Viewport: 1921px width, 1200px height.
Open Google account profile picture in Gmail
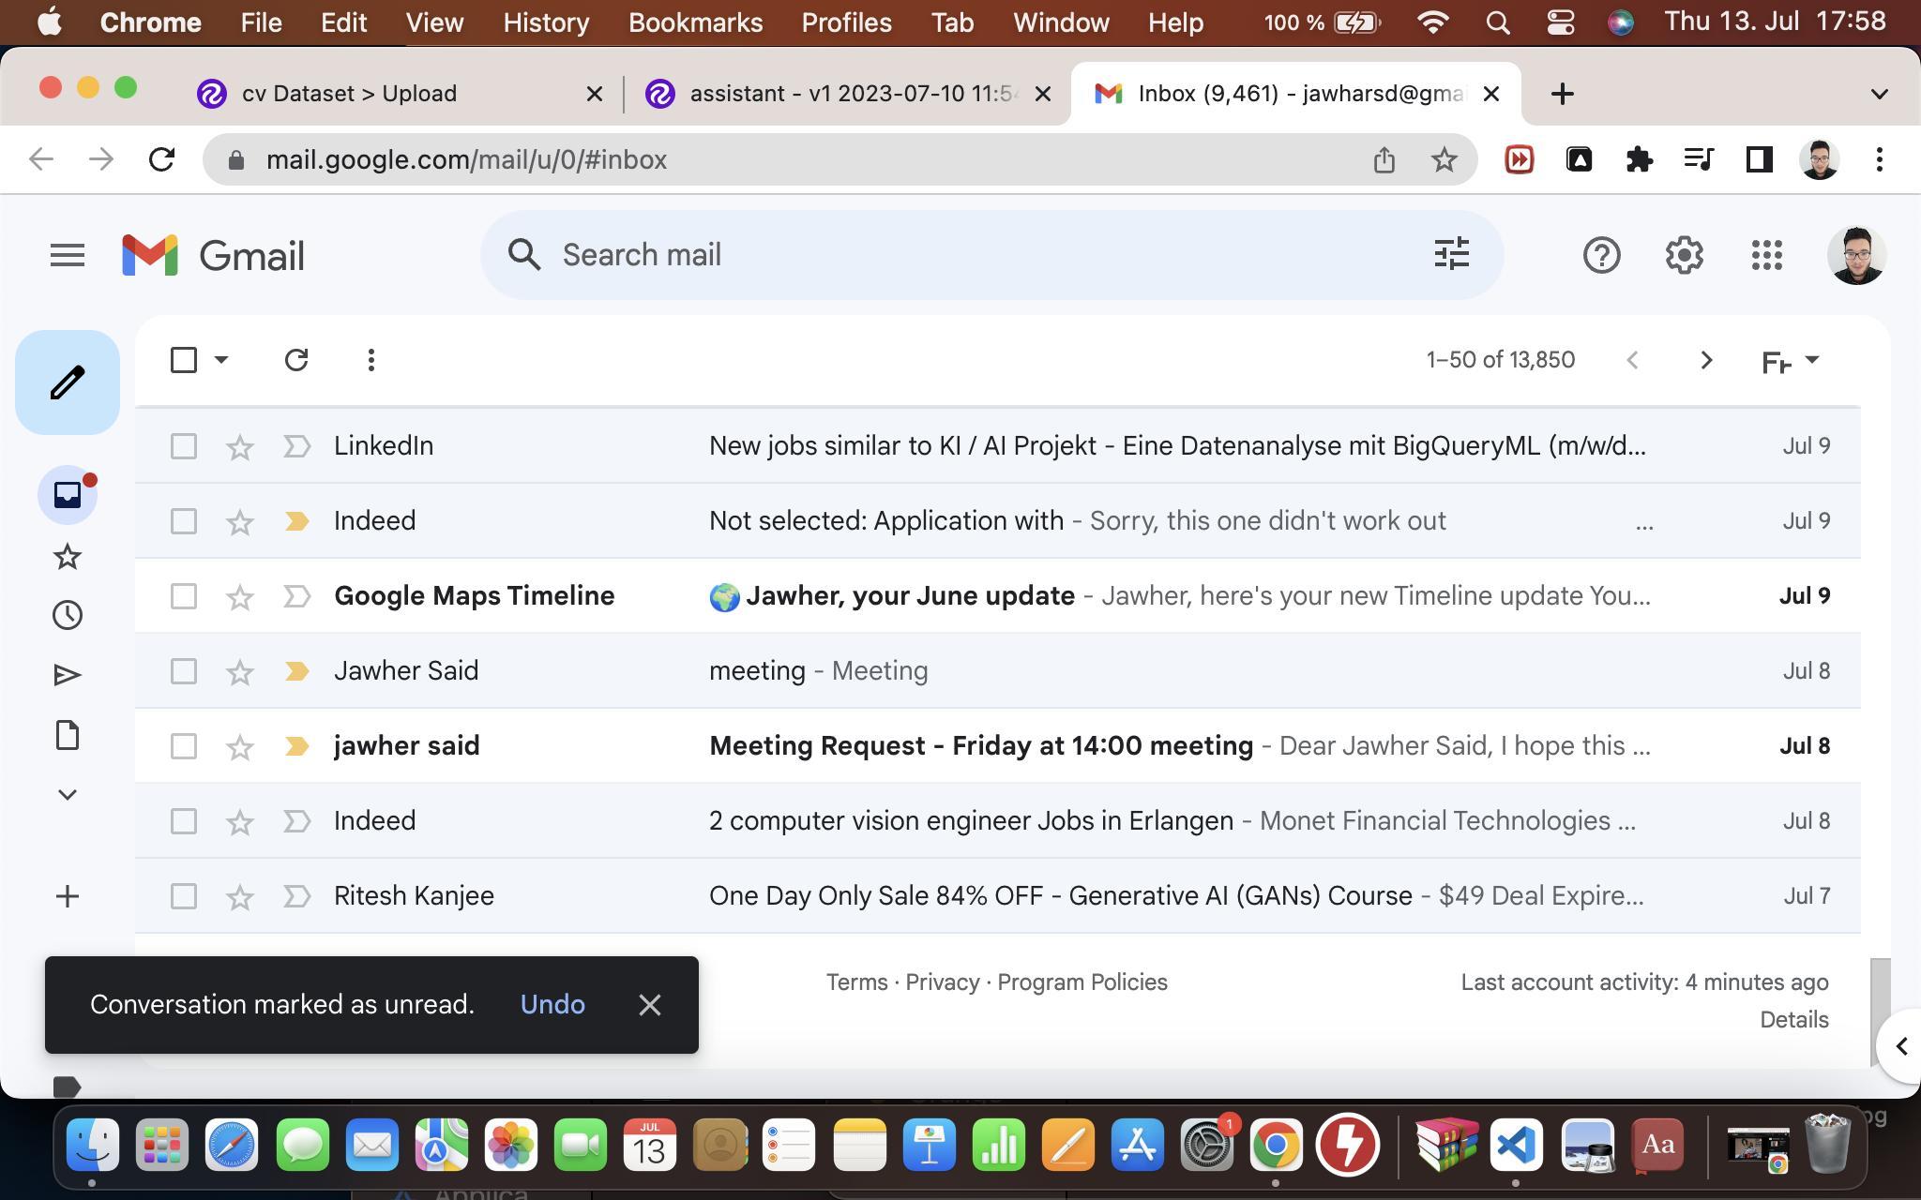pos(1857,255)
